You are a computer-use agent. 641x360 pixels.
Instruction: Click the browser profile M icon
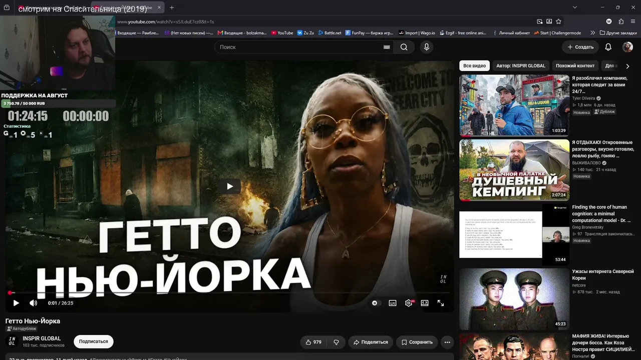[x=609, y=21]
